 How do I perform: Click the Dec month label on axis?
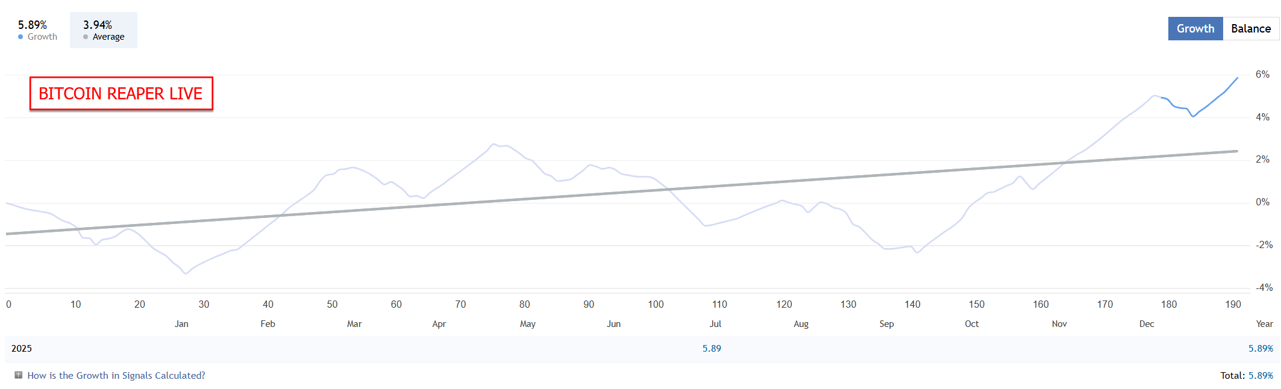click(x=1147, y=324)
